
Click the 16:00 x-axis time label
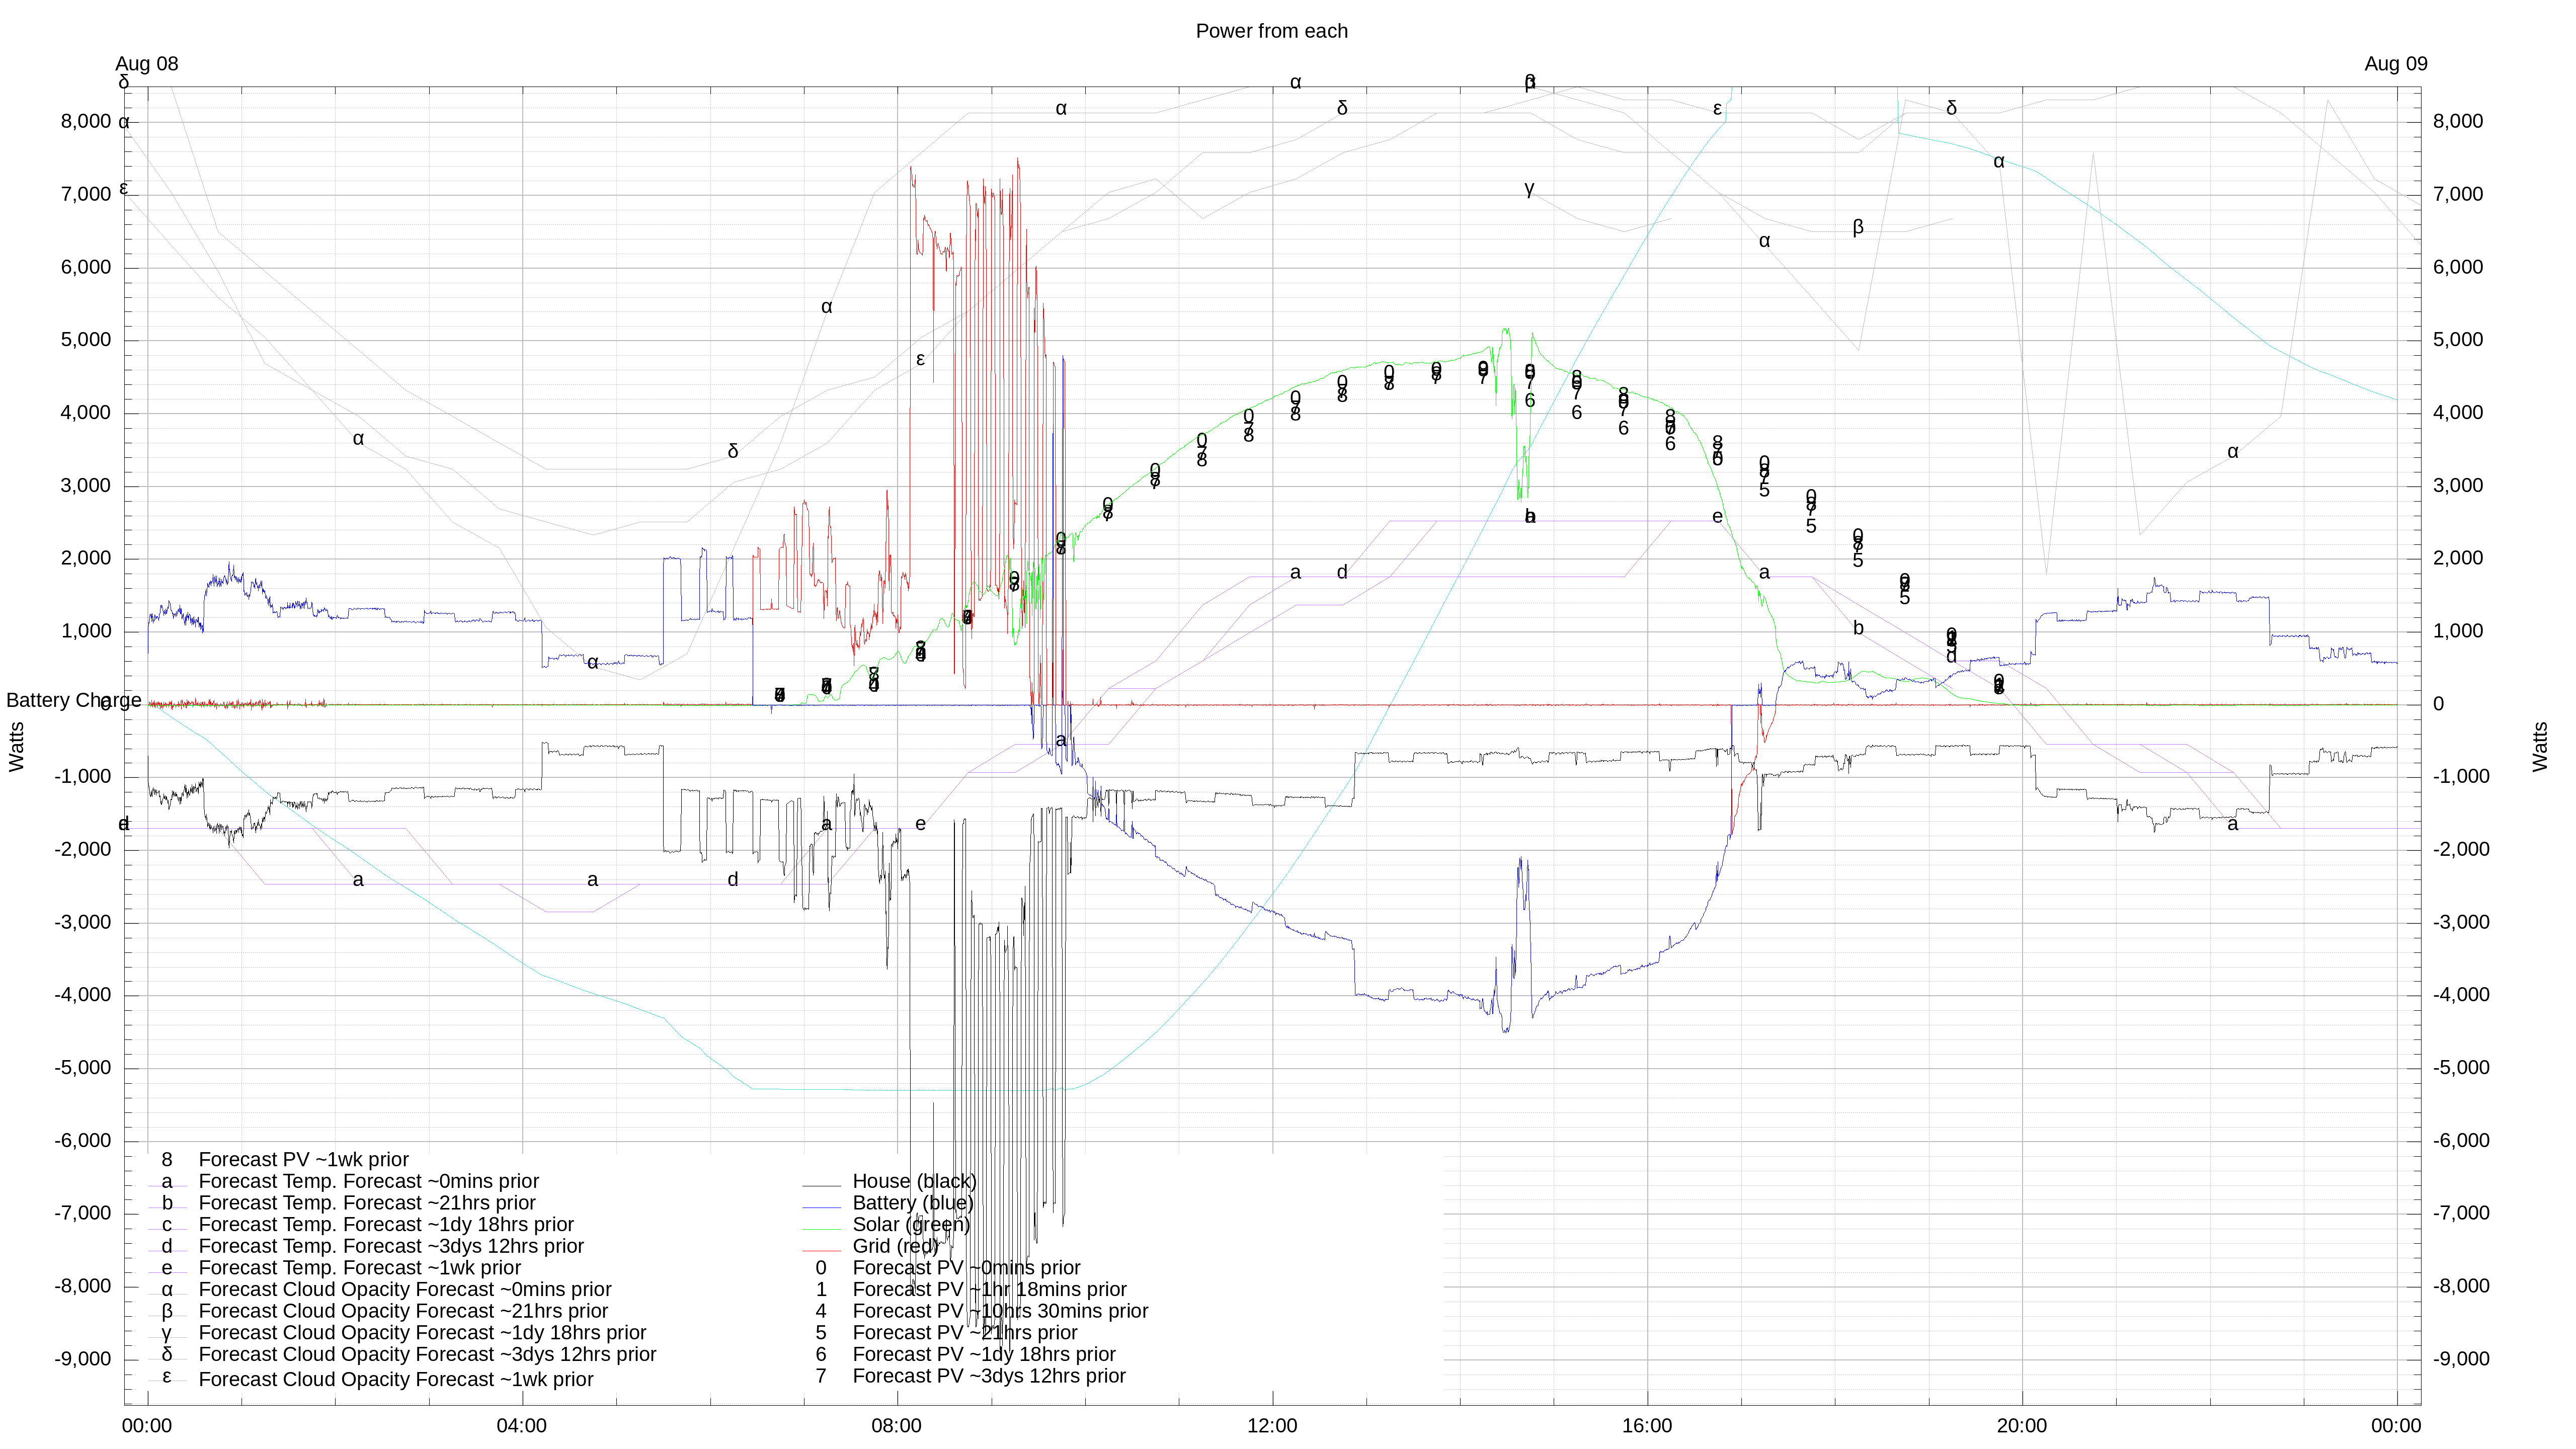(1647, 1426)
